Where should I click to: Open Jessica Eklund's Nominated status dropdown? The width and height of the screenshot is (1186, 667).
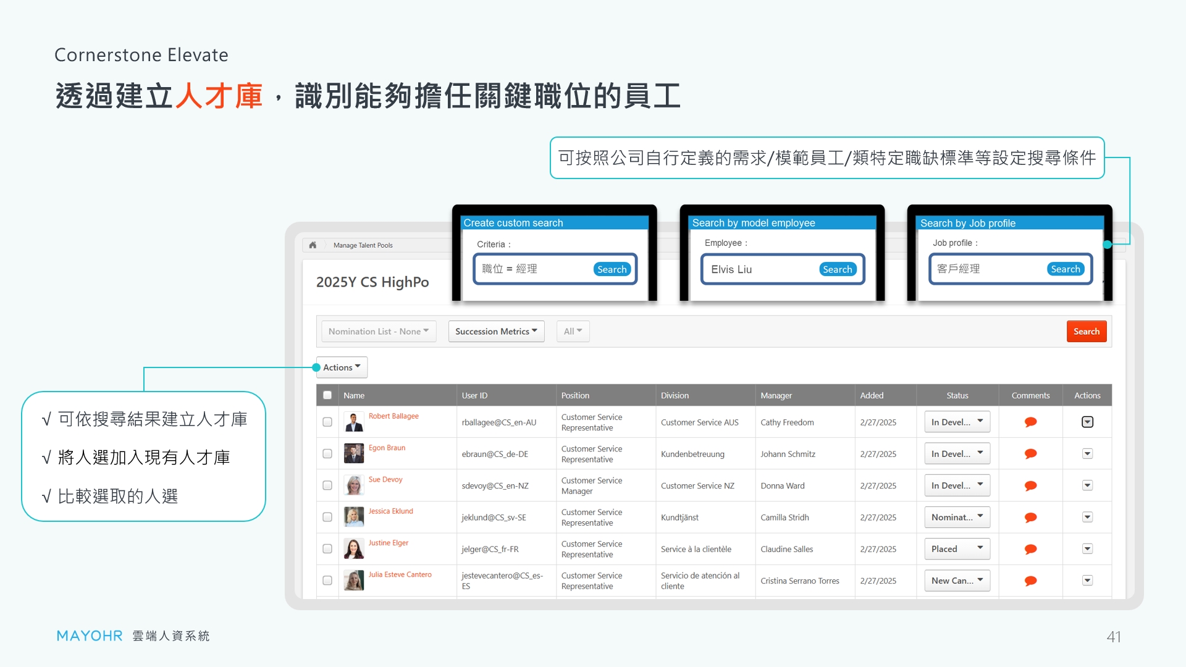point(957,518)
